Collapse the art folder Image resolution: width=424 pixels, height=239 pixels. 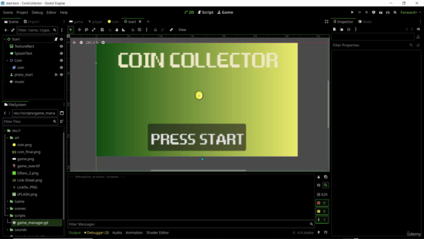(x=7, y=137)
